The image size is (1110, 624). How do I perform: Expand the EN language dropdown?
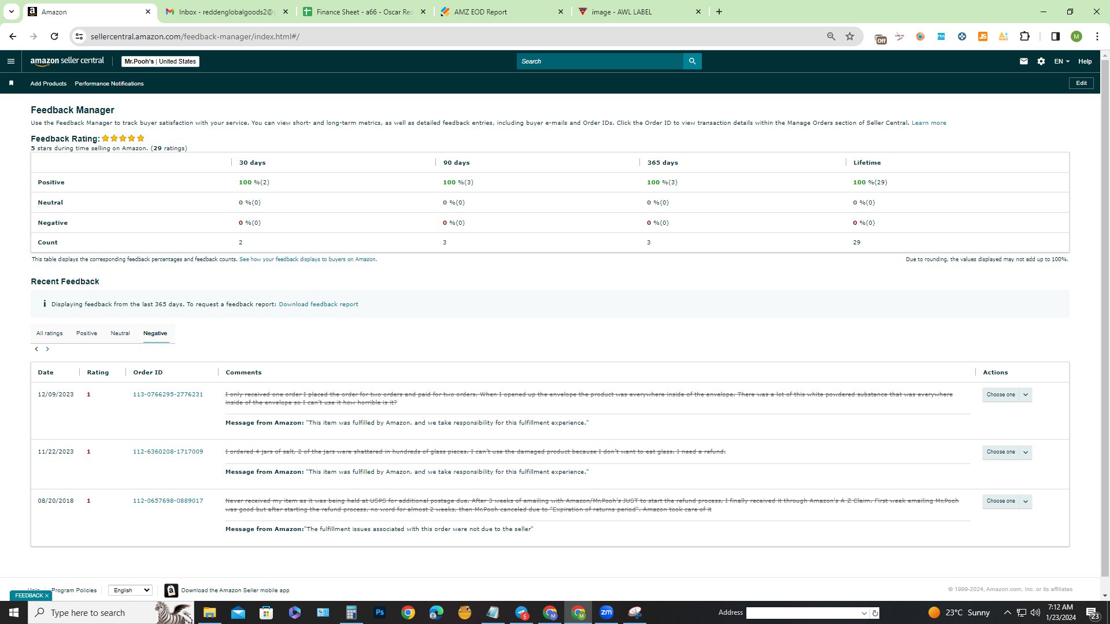1062,61
